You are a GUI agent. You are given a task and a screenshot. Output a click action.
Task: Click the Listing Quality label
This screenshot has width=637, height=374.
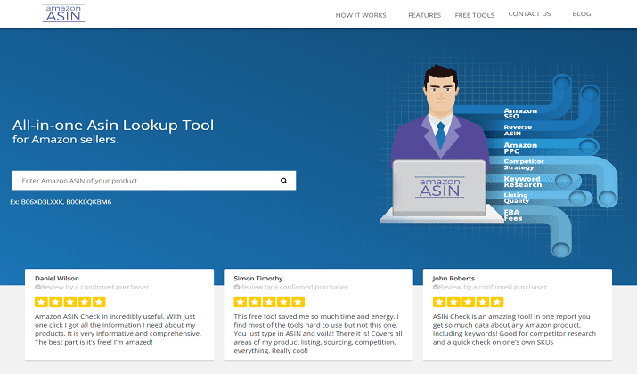pos(517,198)
